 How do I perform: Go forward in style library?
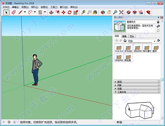(x=121, y=40)
